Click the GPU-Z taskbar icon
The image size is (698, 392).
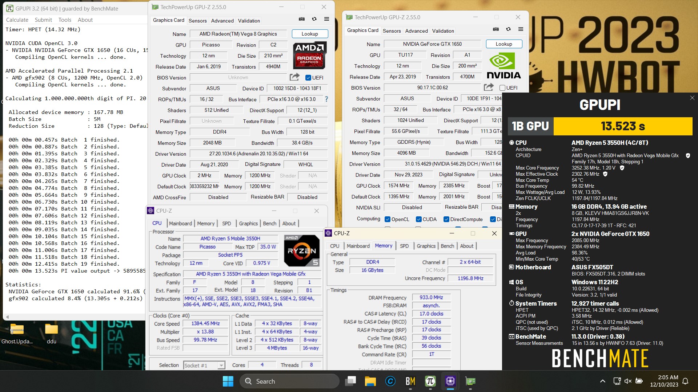(x=470, y=381)
